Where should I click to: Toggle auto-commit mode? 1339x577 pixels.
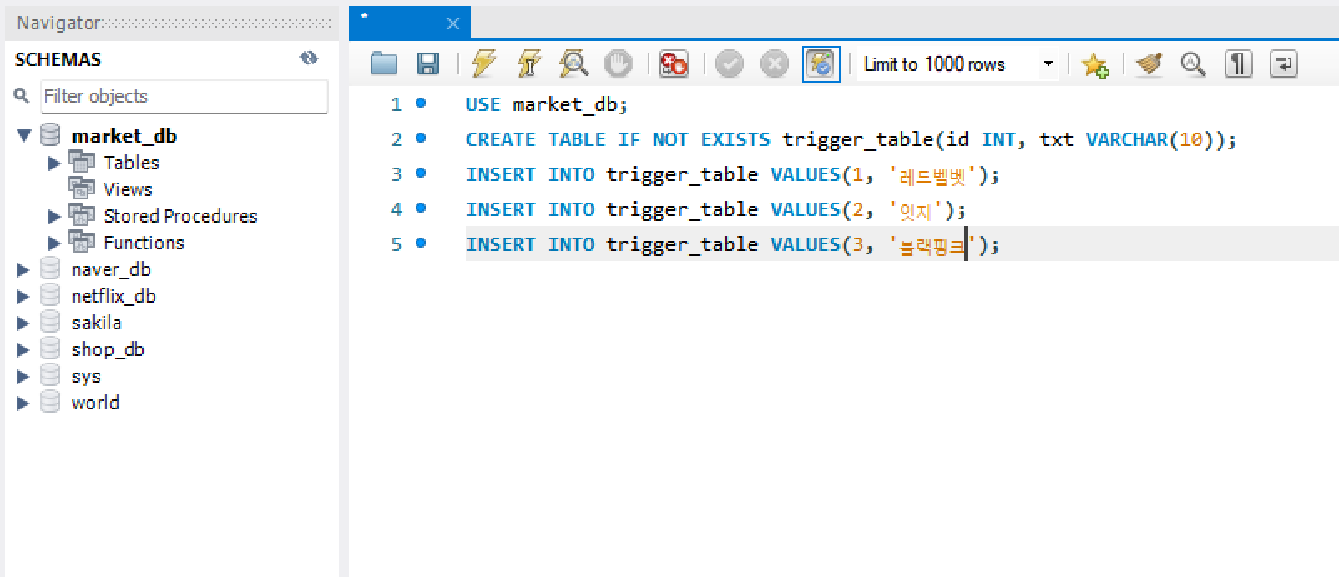[821, 63]
